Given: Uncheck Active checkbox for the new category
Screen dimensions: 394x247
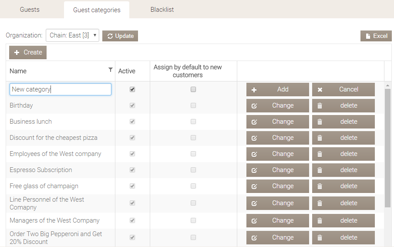Looking at the screenshot, I should click(132, 89).
